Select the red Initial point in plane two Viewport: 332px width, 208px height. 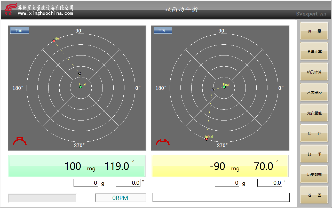pos(206,139)
